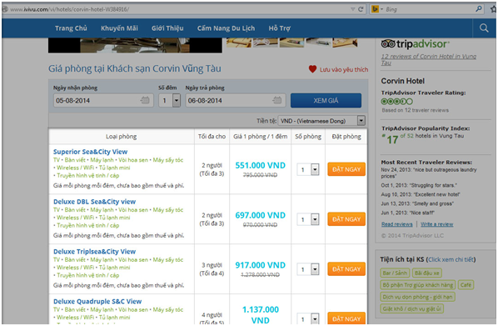Expand room quantity dropdown for Deluxe Triplsea&City View
Viewport: 498px width, 336px height.
(x=315, y=269)
